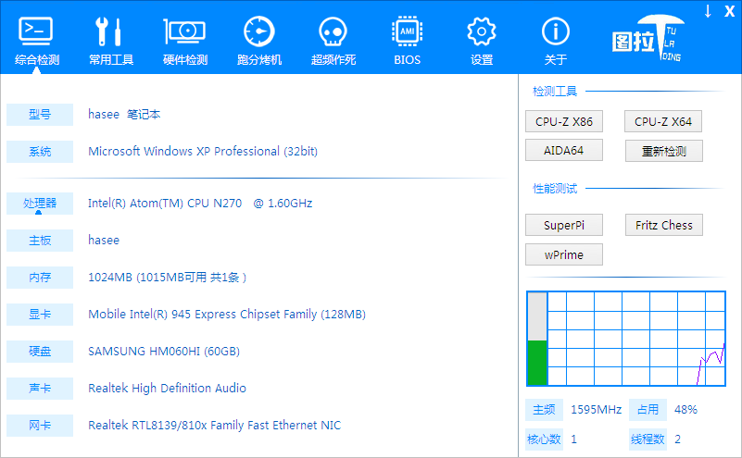Run the SuperPi performance test
This screenshot has width=742, height=458.
point(564,225)
